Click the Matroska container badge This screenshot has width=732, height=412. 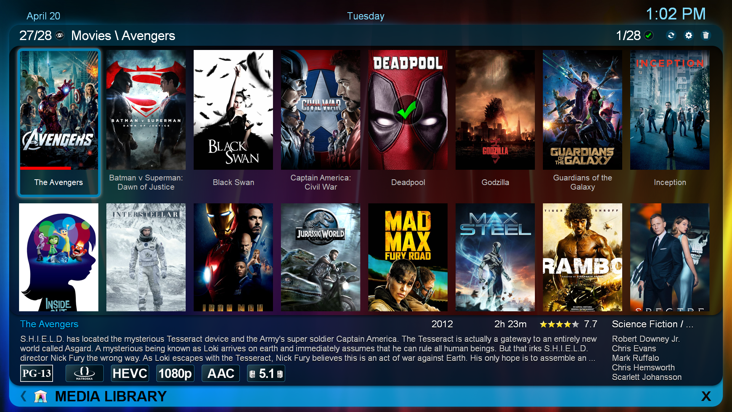(84, 373)
